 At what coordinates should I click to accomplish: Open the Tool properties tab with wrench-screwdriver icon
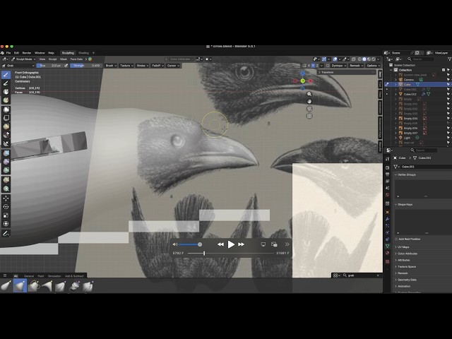tap(388, 159)
